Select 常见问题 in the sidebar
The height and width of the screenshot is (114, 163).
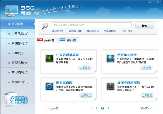point(18,24)
